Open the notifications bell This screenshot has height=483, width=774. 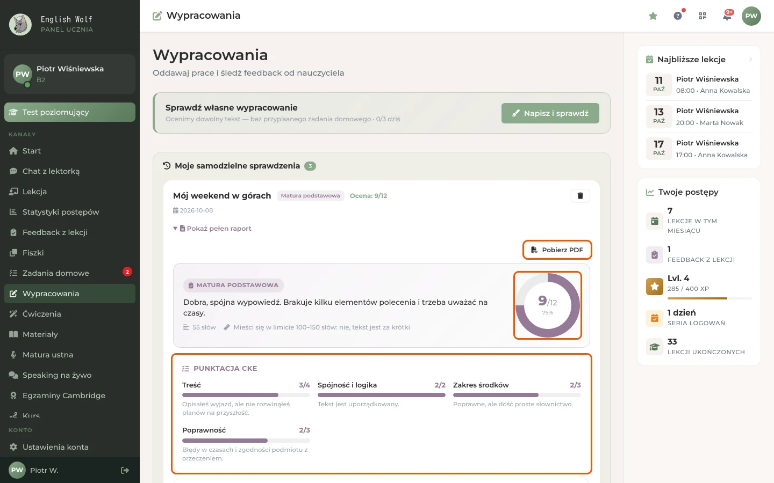(727, 16)
